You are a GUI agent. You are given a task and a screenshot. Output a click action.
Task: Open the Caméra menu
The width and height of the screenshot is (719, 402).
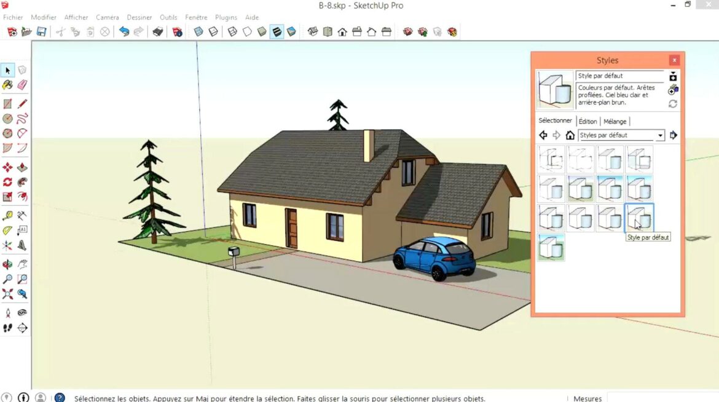point(107,17)
